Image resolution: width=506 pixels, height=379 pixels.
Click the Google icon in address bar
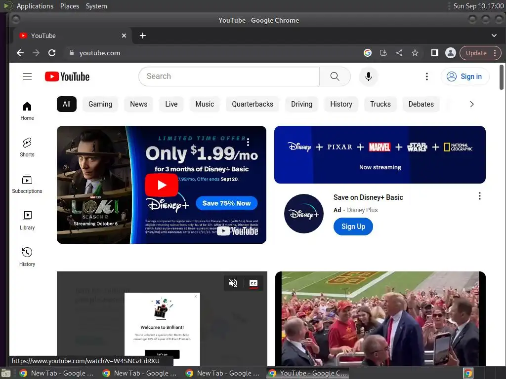(367, 53)
